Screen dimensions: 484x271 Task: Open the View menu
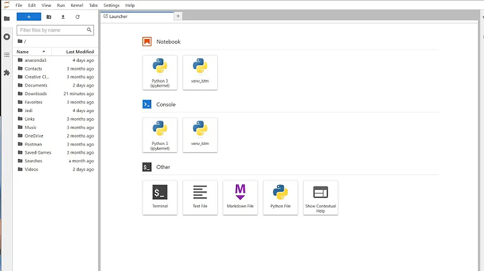point(46,5)
